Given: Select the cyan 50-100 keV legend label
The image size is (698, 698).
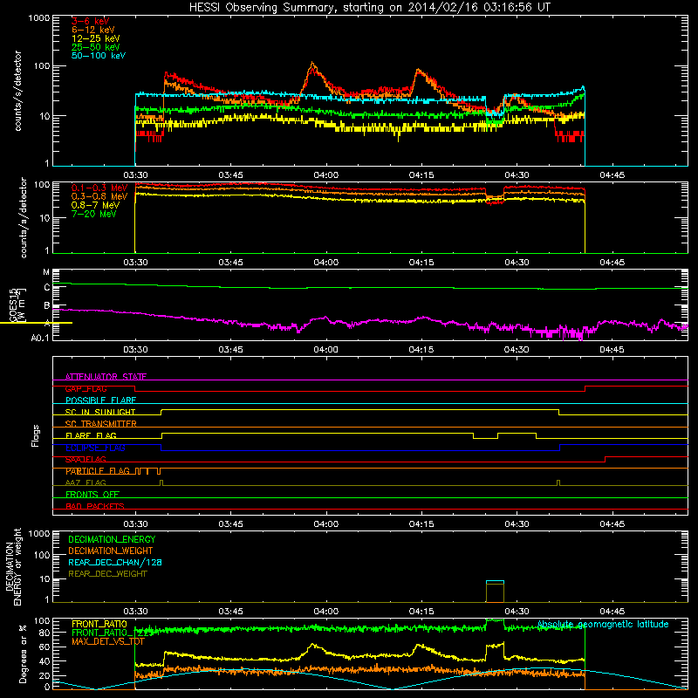Looking at the screenshot, I should (x=98, y=56).
